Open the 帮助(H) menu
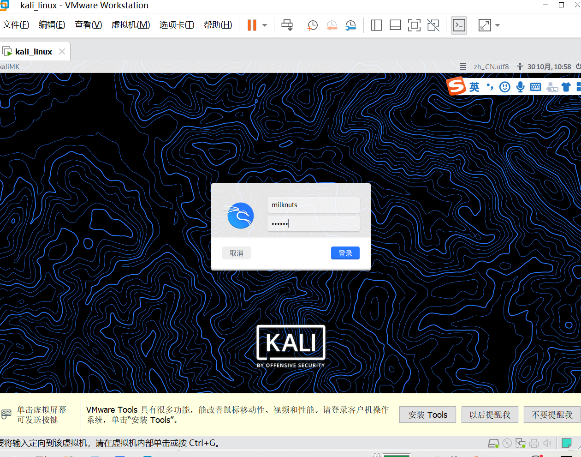The height and width of the screenshot is (457, 581). pyautogui.click(x=218, y=25)
